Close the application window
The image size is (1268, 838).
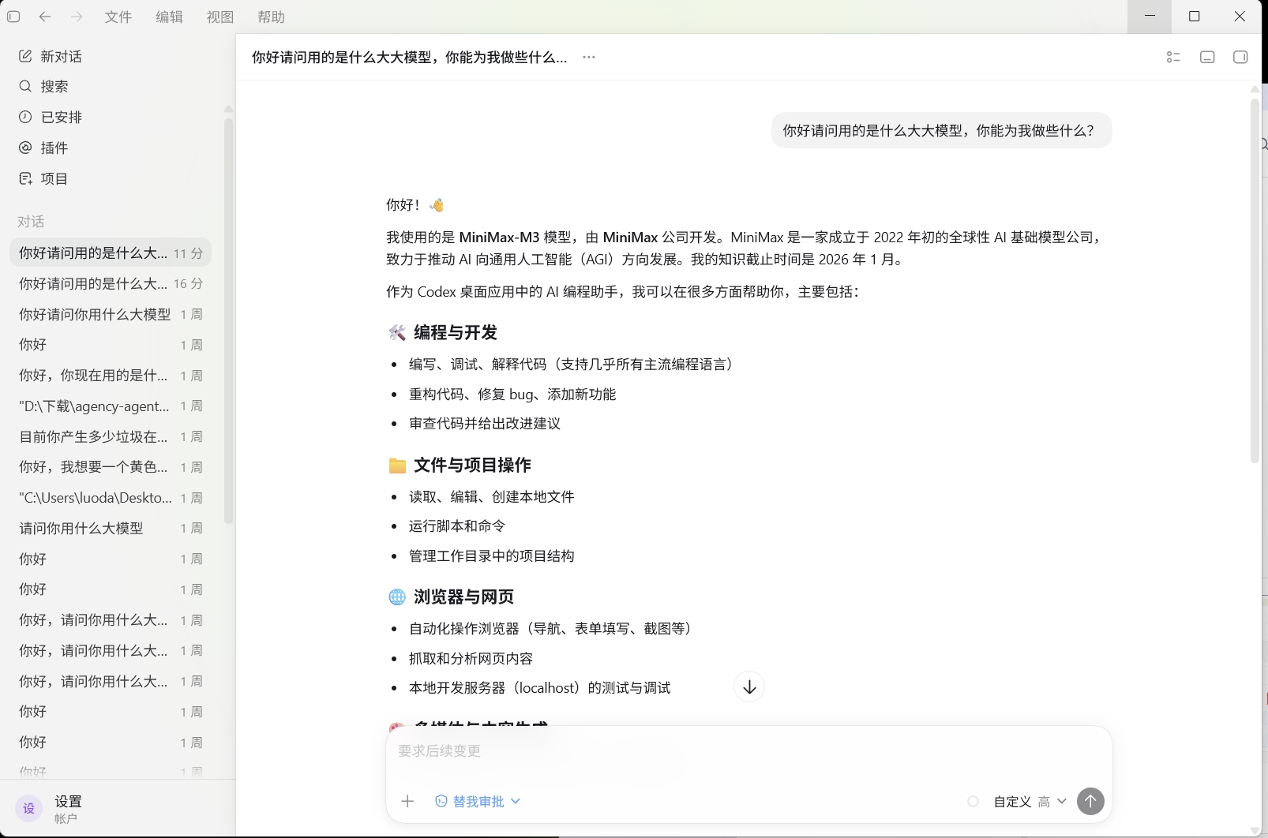click(x=1240, y=17)
